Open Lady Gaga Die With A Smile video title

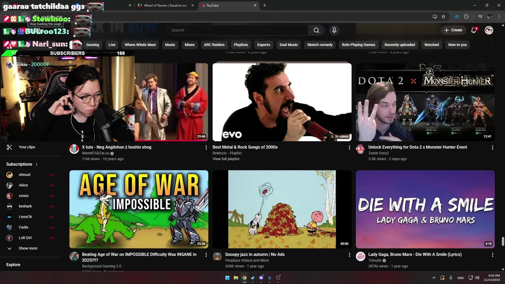[415, 254]
